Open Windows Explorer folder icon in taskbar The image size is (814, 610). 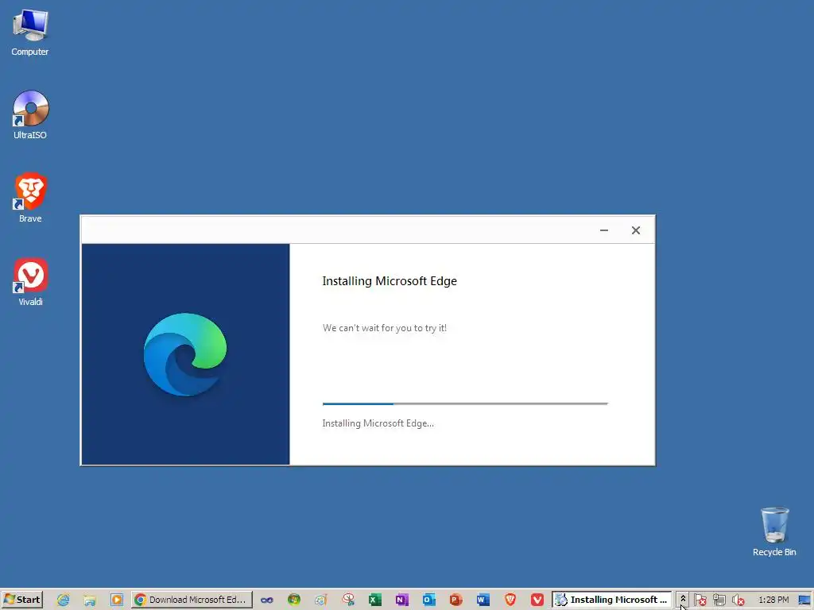90,600
